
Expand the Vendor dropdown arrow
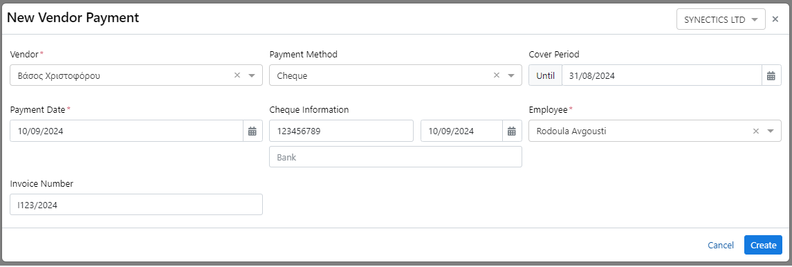pos(252,75)
